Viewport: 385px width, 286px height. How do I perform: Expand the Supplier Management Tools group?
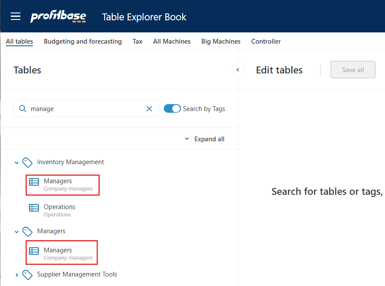tap(17, 275)
